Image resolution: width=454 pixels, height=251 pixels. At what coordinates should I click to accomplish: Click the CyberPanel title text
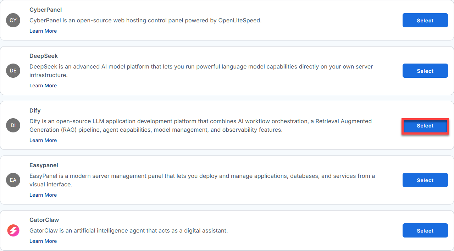[45, 10]
